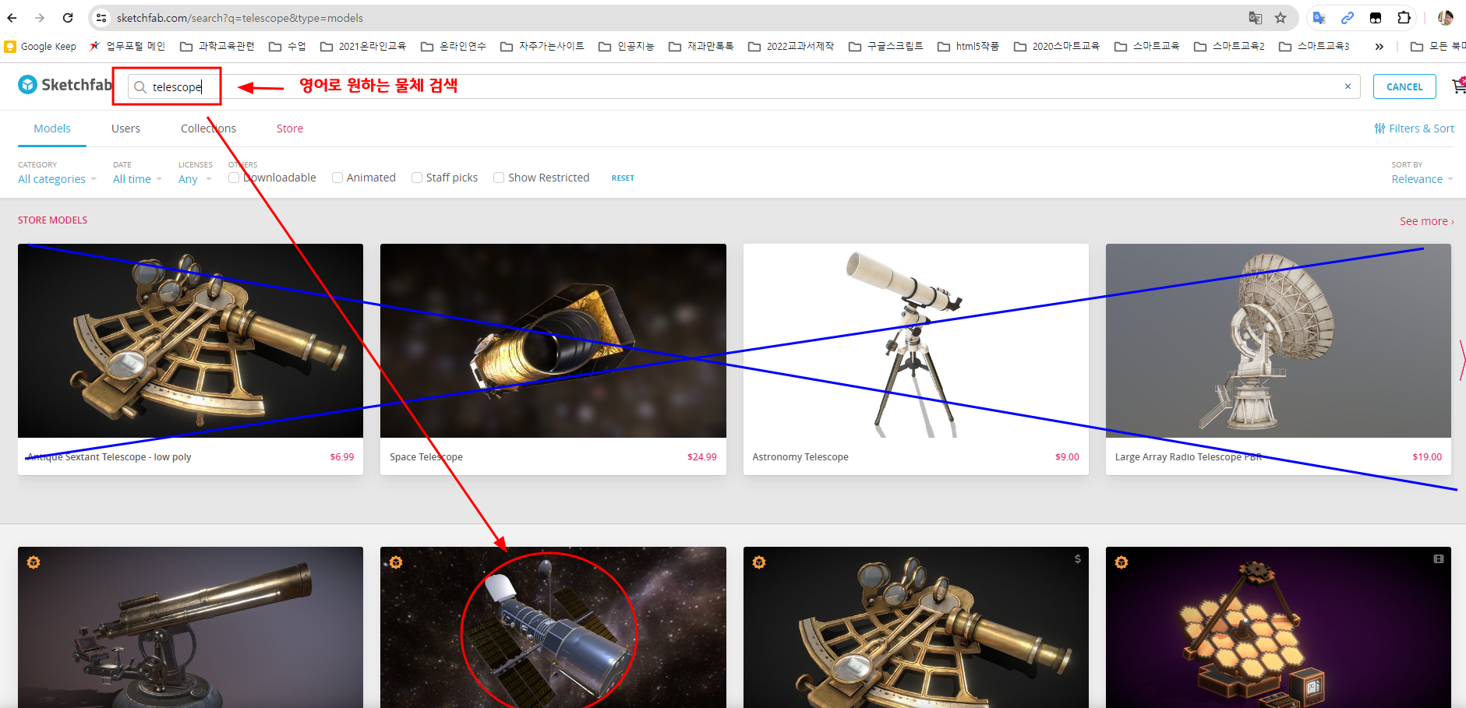Click the animation icon on James Webb thumbnail
This screenshot has height=708, width=1466.
1439,558
